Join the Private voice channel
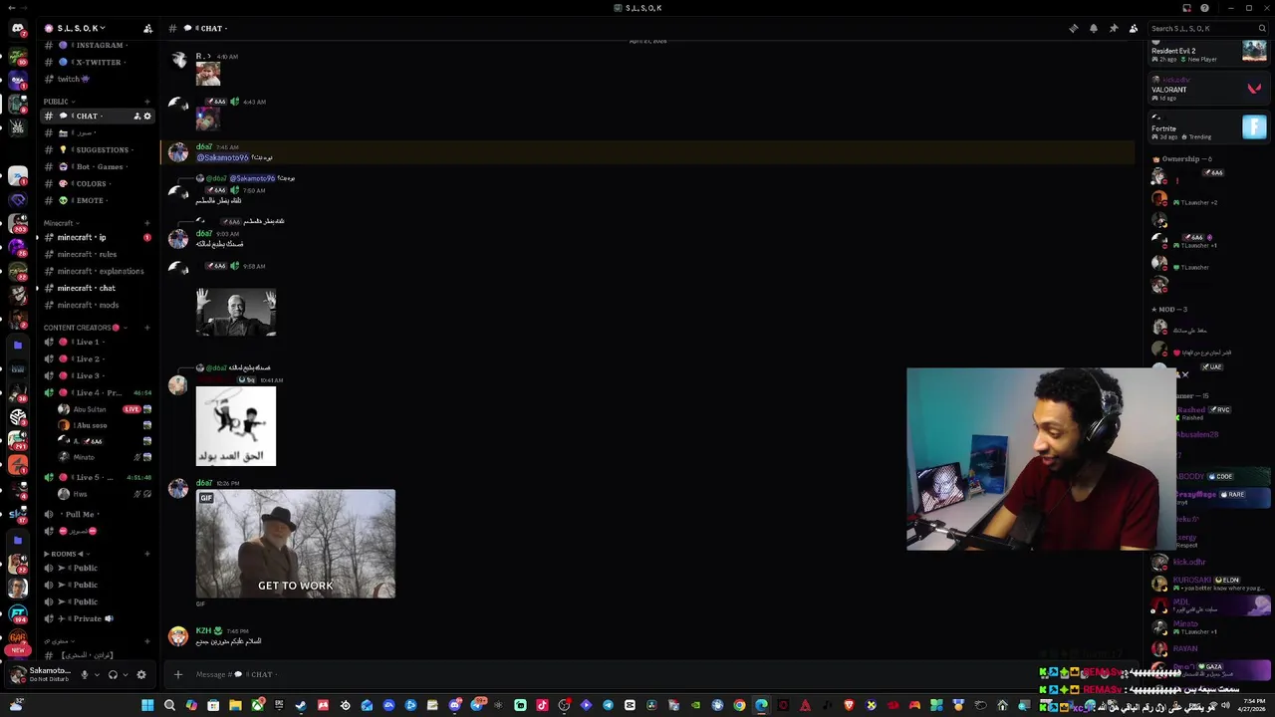The height and width of the screenshot is (717, 1275). pos(98,618)
